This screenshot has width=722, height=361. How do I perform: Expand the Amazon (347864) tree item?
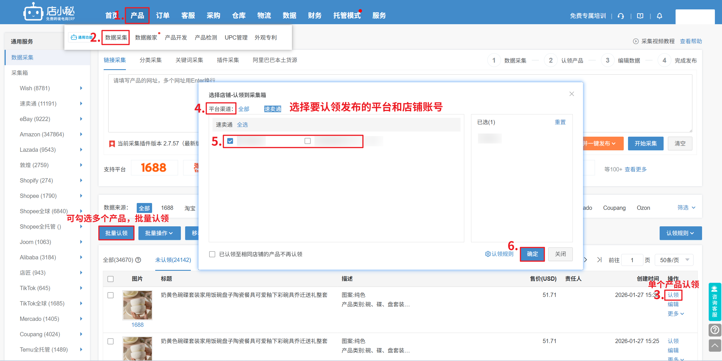[x=81, y=134]
